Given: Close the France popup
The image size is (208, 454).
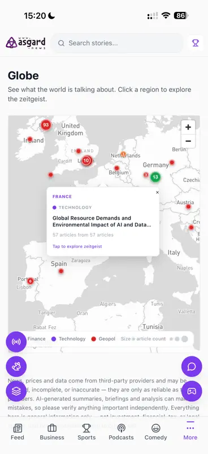Looking at the screenshot, I should 157,192.
